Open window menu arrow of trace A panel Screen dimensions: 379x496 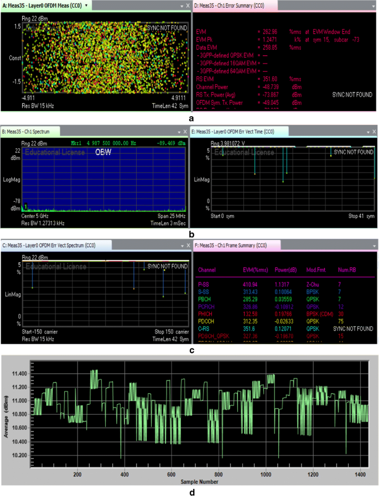pyautogui.click(x=181, y=6)
